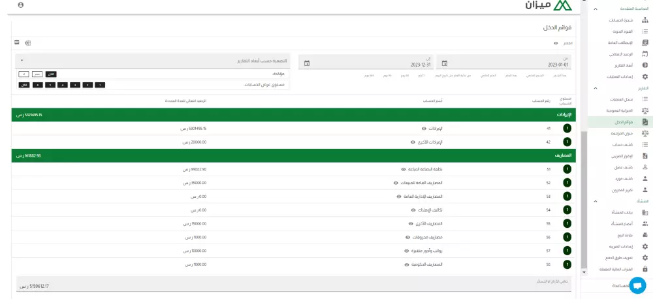Open إعدادات الضريبة gear icon
The image size is (653, 299).
(645, 247)
